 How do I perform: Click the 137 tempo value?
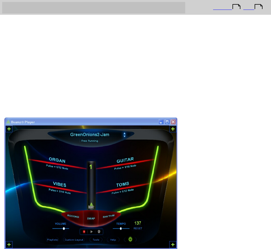point(138,223)
